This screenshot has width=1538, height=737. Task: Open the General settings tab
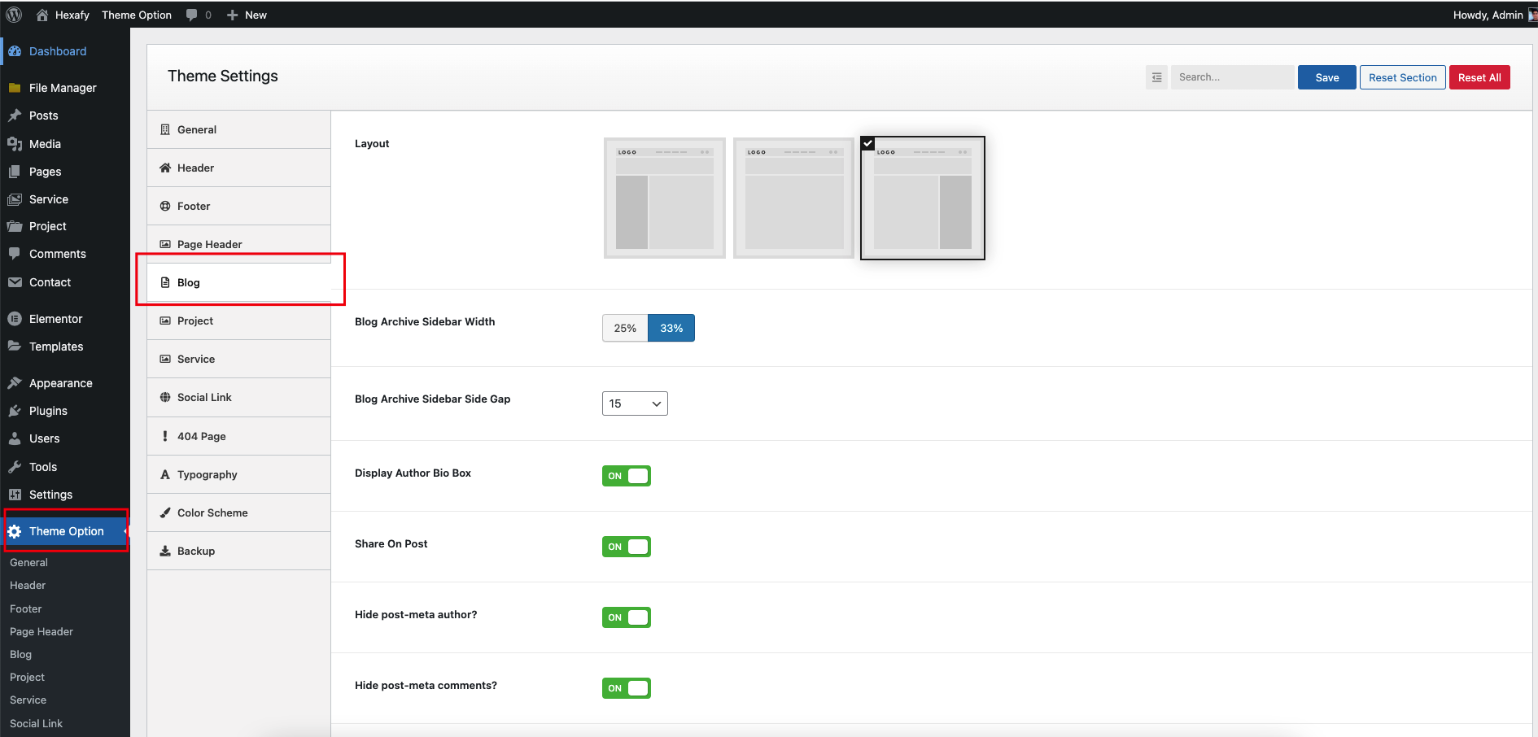(238, 129)
